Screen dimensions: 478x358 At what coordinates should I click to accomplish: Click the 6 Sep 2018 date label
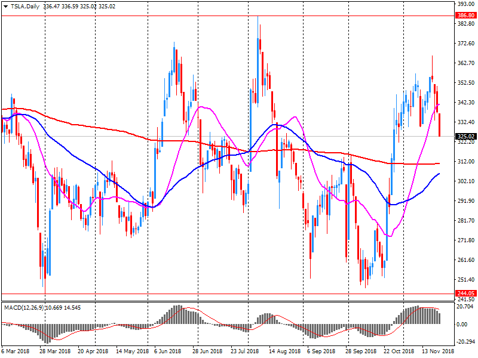tap(321, 351)
